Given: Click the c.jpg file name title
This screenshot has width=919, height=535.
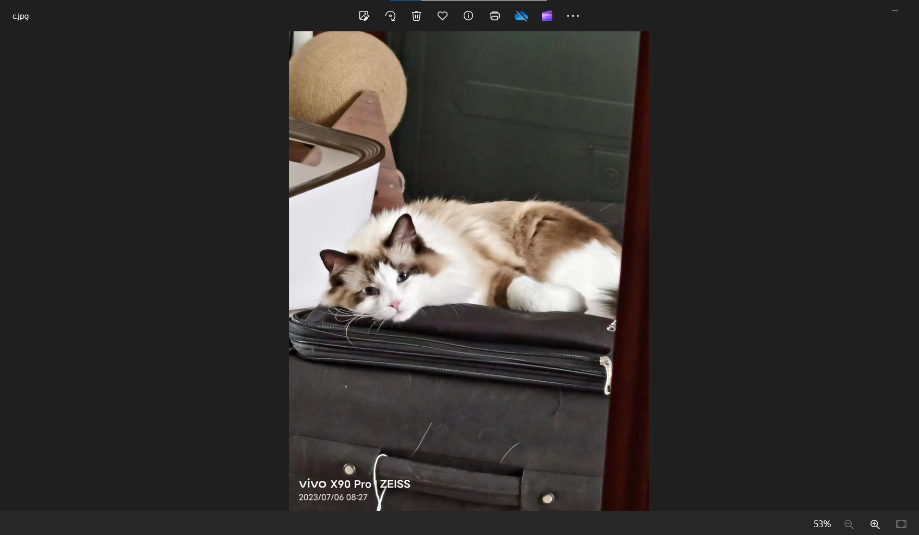Looking at the screenshot, I should coord(21,16).
